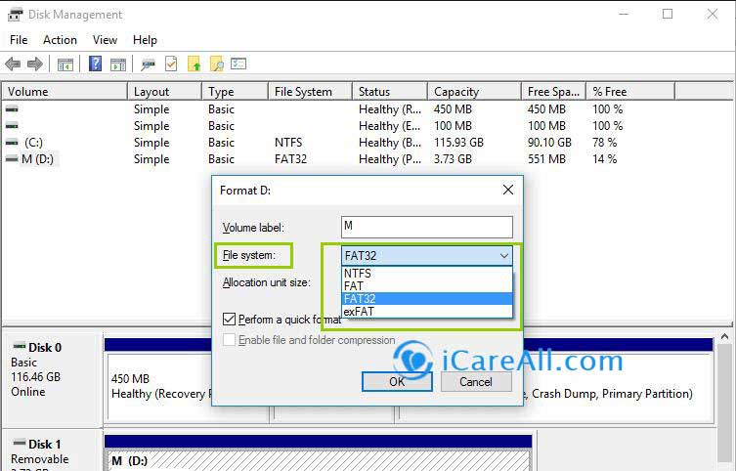
Task: Sort by the Type column header
Action: [236, 92]
